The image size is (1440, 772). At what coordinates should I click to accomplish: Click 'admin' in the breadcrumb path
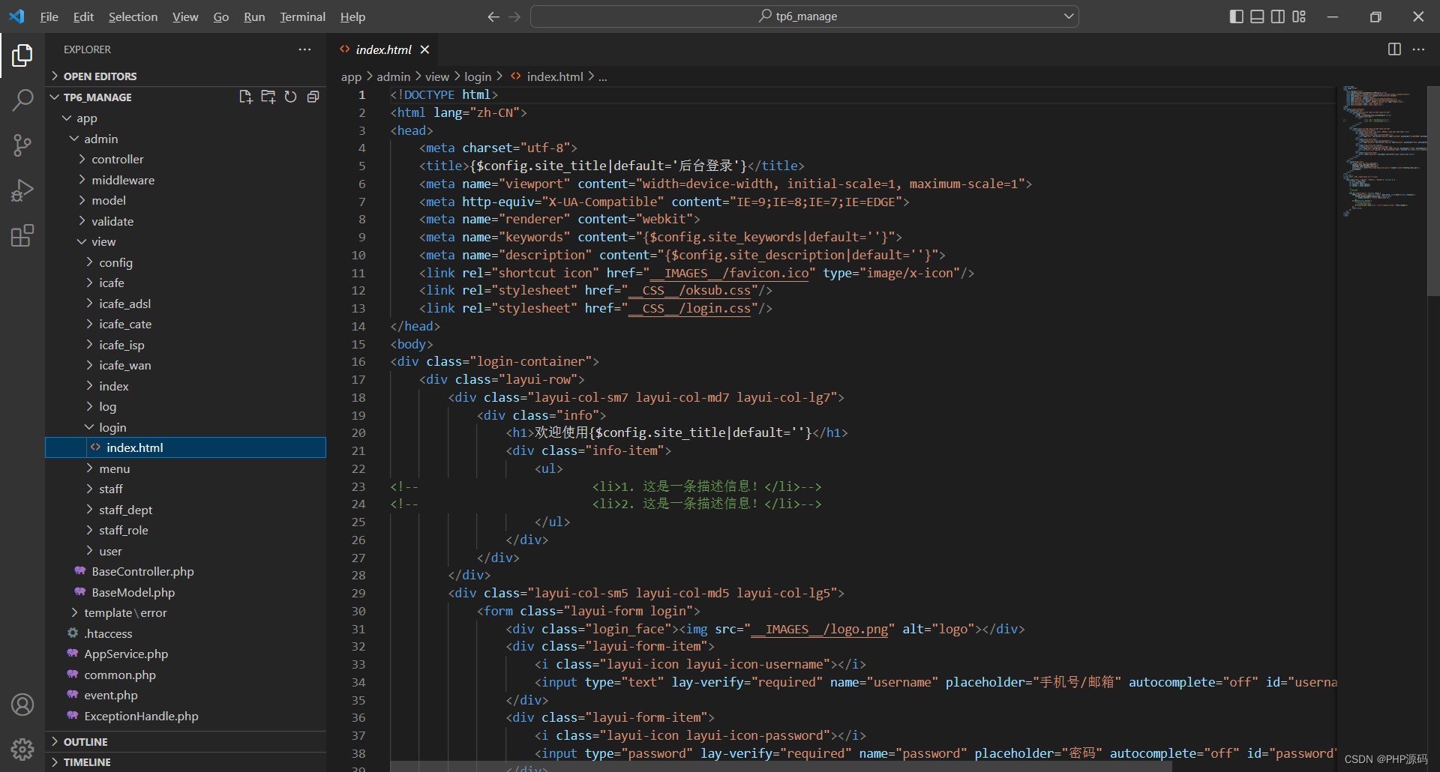click(393, 76)
